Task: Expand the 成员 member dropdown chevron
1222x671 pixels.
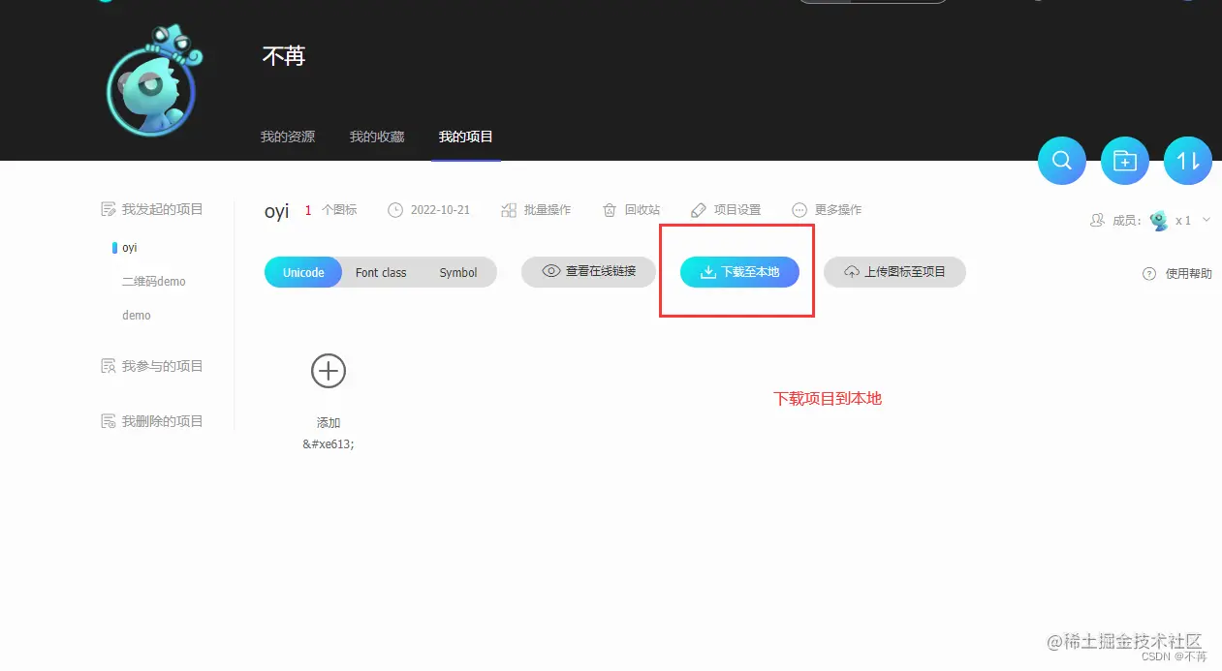Action: click(x=1206, y=220)
